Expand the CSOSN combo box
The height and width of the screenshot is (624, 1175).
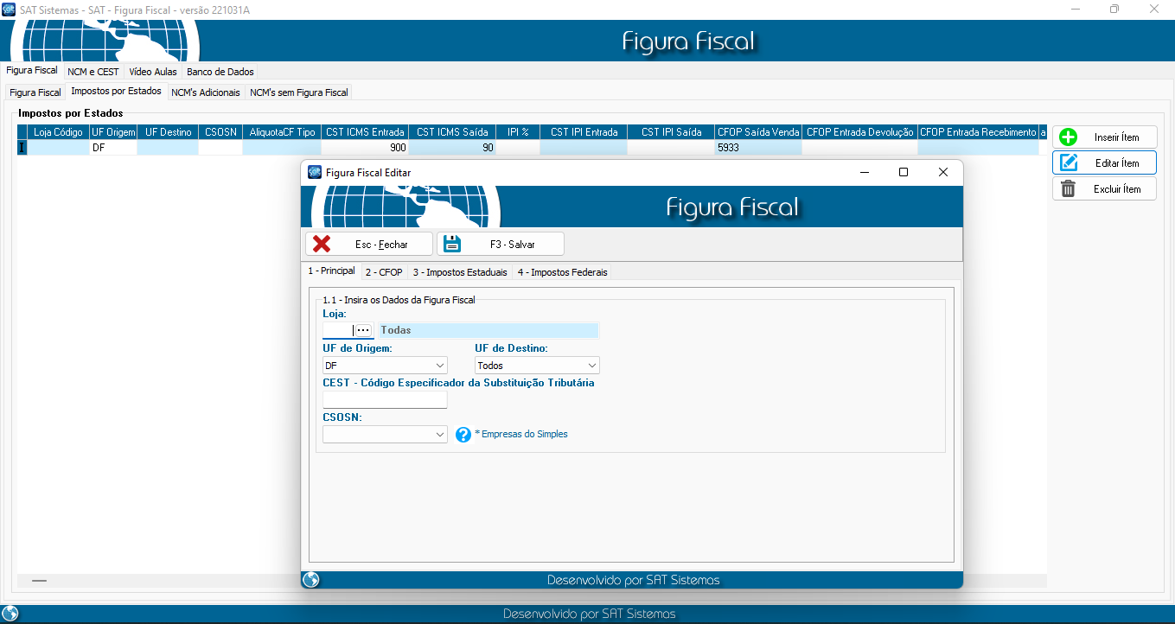440,435
